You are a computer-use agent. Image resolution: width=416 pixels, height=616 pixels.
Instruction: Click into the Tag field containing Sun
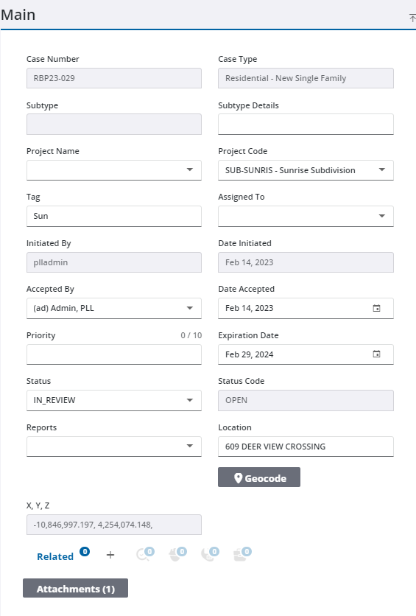114,216
